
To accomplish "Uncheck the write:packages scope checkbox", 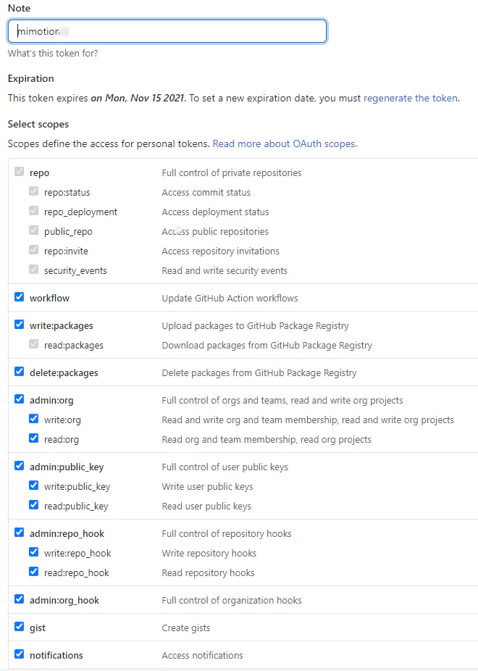I will 20,325.
